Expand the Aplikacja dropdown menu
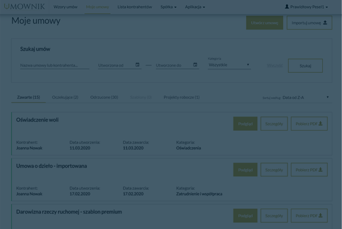The width and height of the screenshot is (342, 229). pos(195,7)
